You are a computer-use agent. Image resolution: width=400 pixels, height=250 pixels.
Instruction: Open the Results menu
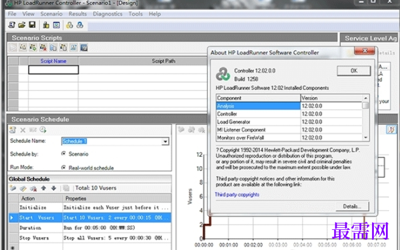pos(77,14)
